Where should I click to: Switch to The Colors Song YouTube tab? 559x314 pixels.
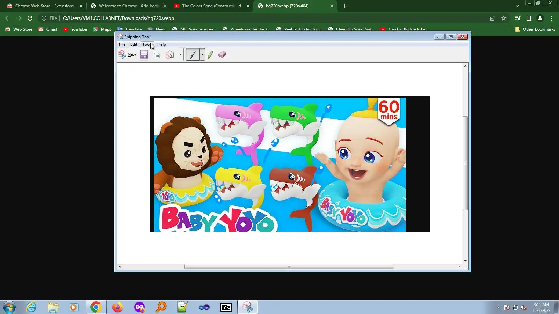209,6
